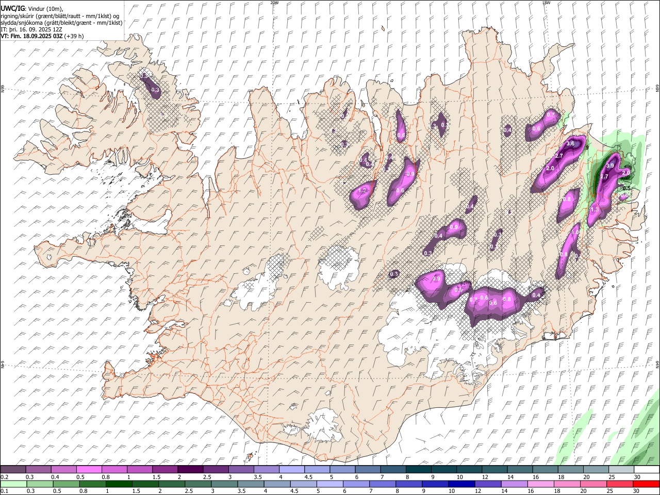Viewport: 660px width, 495px height.
Task: Click the pale green 0.1 rain legend swatch
Action: (x=13, y=484)
